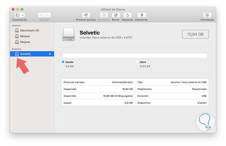Viewport: 226px width, 146px height.
Task: Click the white Libre color indicator
Action: (x=137, y=62)
